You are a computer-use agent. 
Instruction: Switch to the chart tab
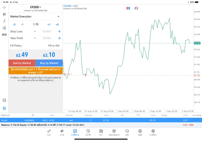tap(62, 132)
